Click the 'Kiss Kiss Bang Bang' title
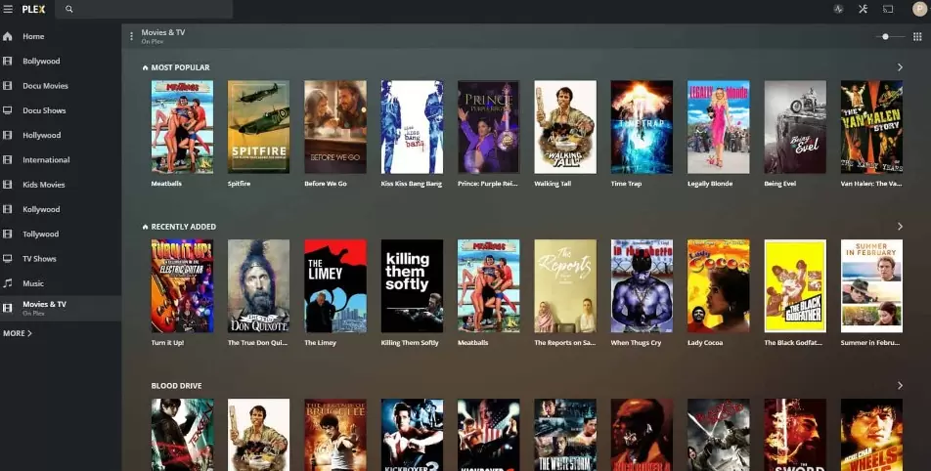Viewport: 931px width, 471px height. coord(412,184)
